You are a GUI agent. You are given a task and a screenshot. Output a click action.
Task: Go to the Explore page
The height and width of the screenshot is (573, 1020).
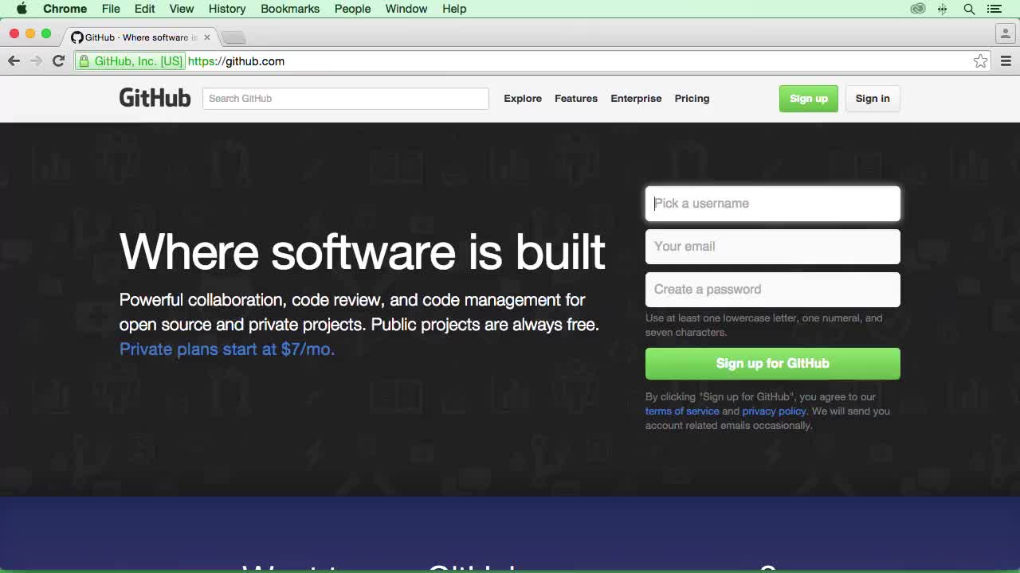523,99
